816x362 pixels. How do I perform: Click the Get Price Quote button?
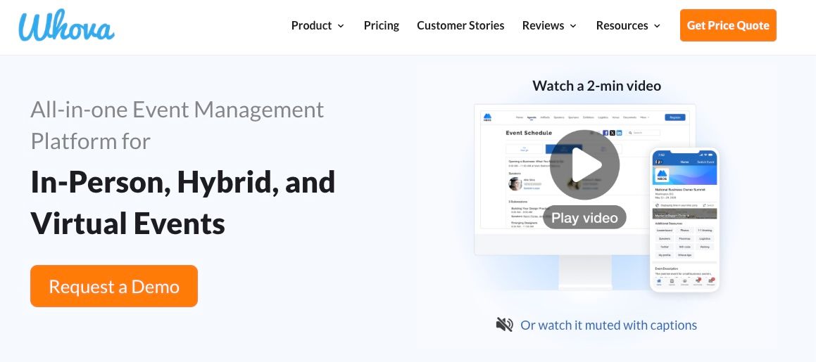pyautogui.click(x=727, y=25)
